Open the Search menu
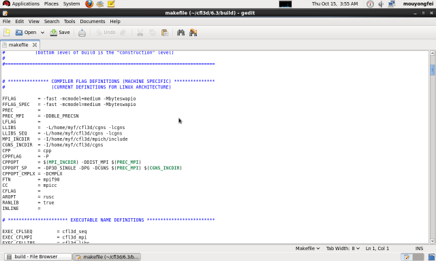 pyautogui.click(x=52, y=21)
